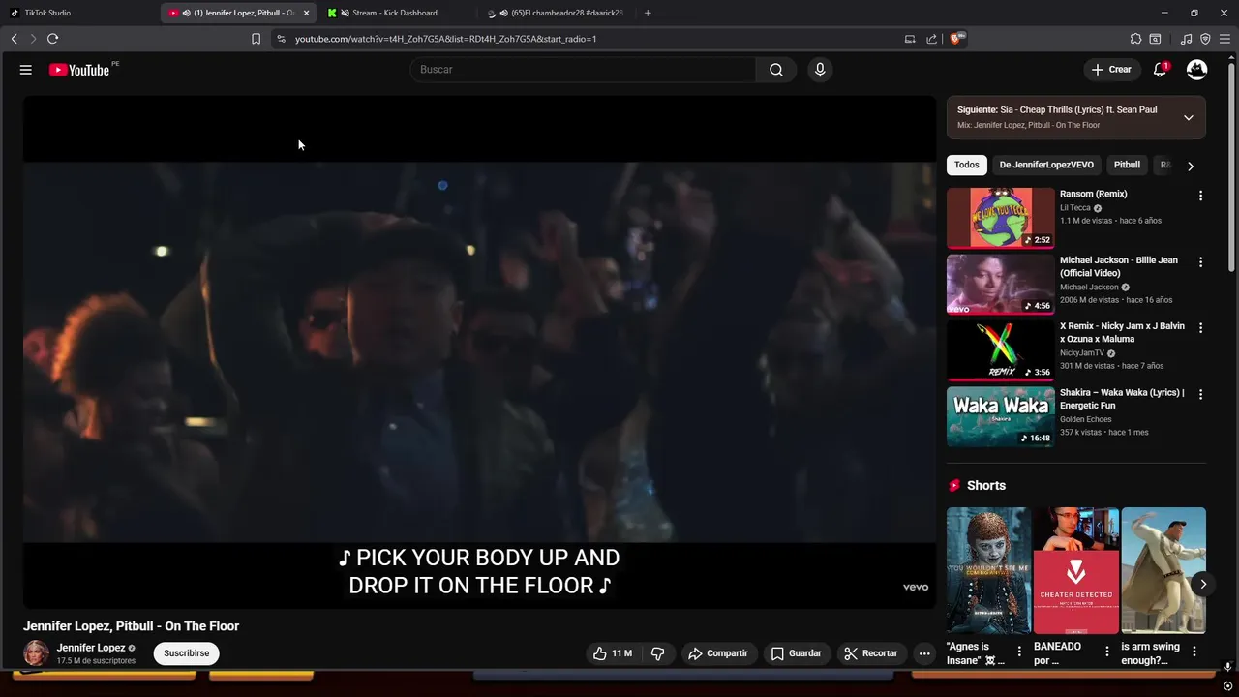Expand the Siguiente mix playlist panel
Viewport: 1239px width, 697px height.
click(1188, 117)
